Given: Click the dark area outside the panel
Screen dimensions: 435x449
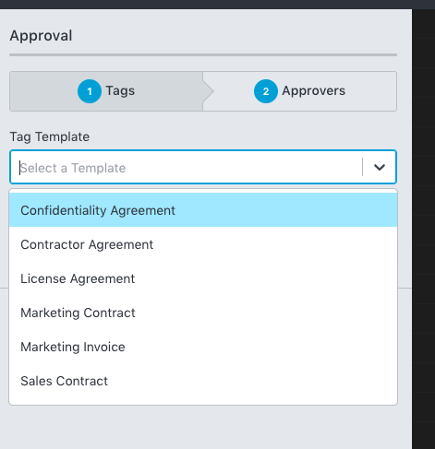Looking at the screenshot, I should [x=424, y=215].
